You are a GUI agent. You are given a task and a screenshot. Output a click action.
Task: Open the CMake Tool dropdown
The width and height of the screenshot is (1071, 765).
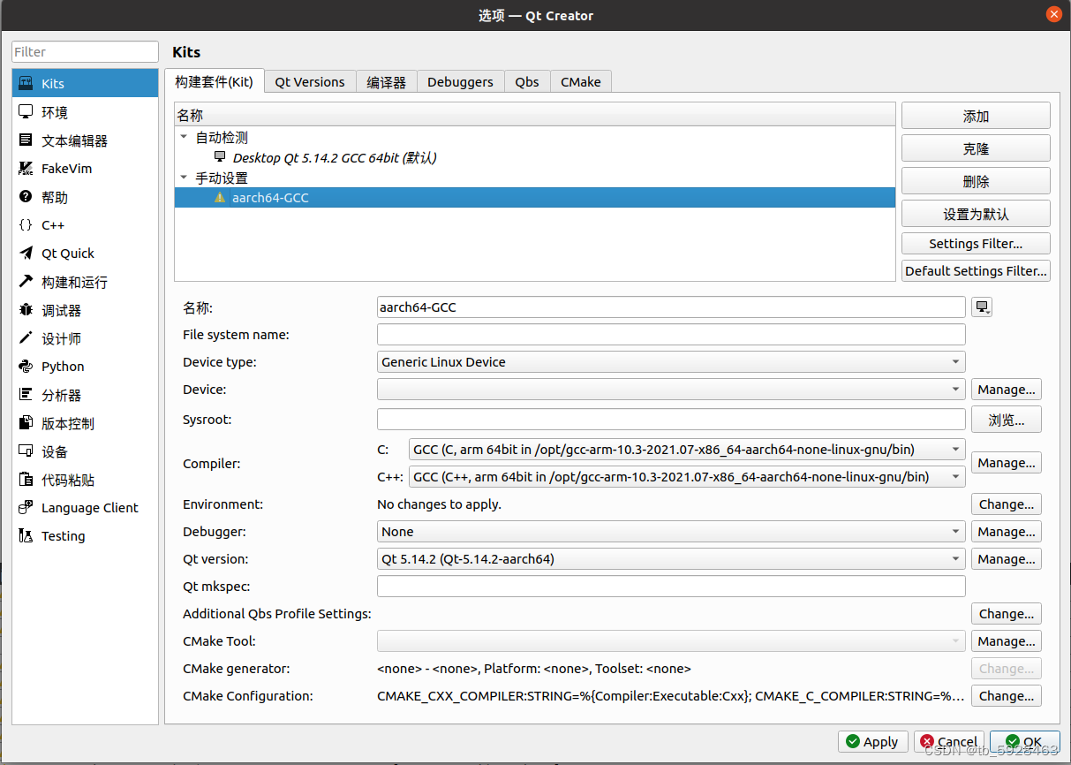point(671,641)
